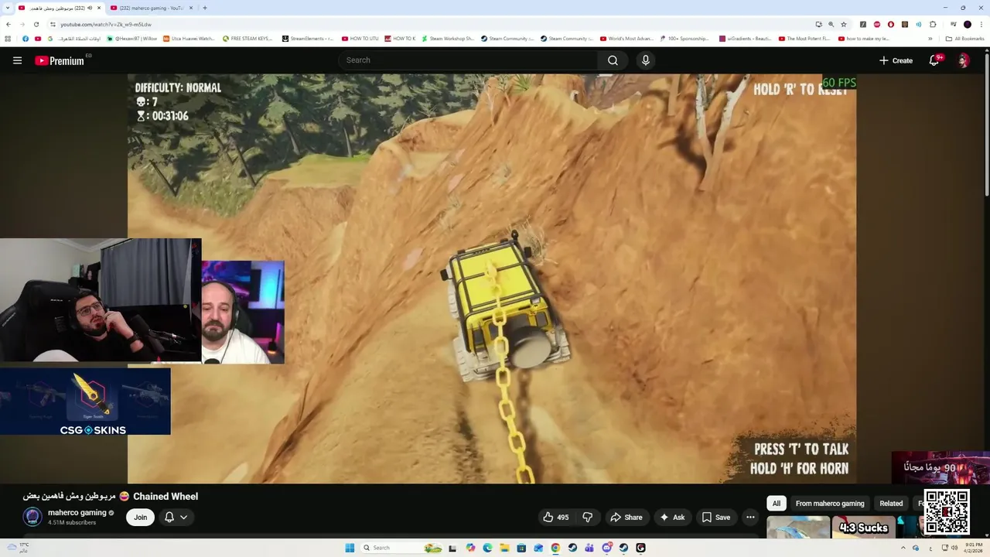Open World's Most Advanced bookmark
990x557 pixels.
(626, 39)
